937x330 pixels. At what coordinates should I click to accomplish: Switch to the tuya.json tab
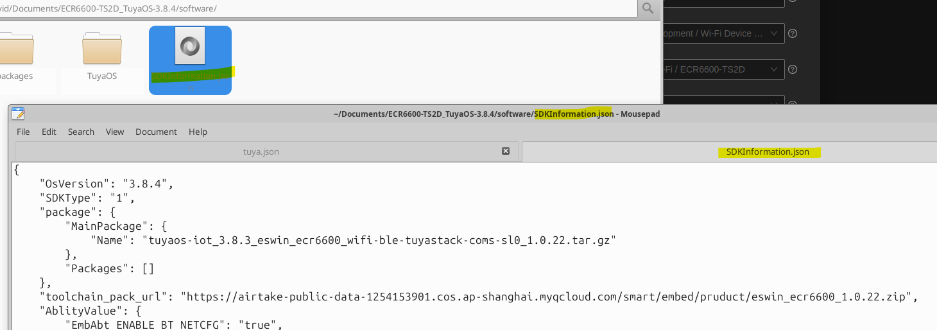point(261,152)
